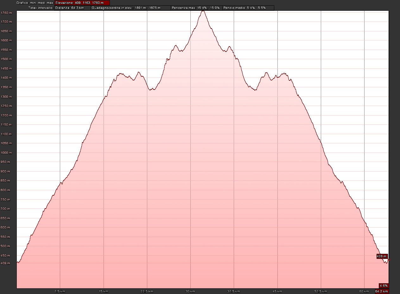Click the 4.6% slope readout
Screen dimensions: 400x294
384,285
